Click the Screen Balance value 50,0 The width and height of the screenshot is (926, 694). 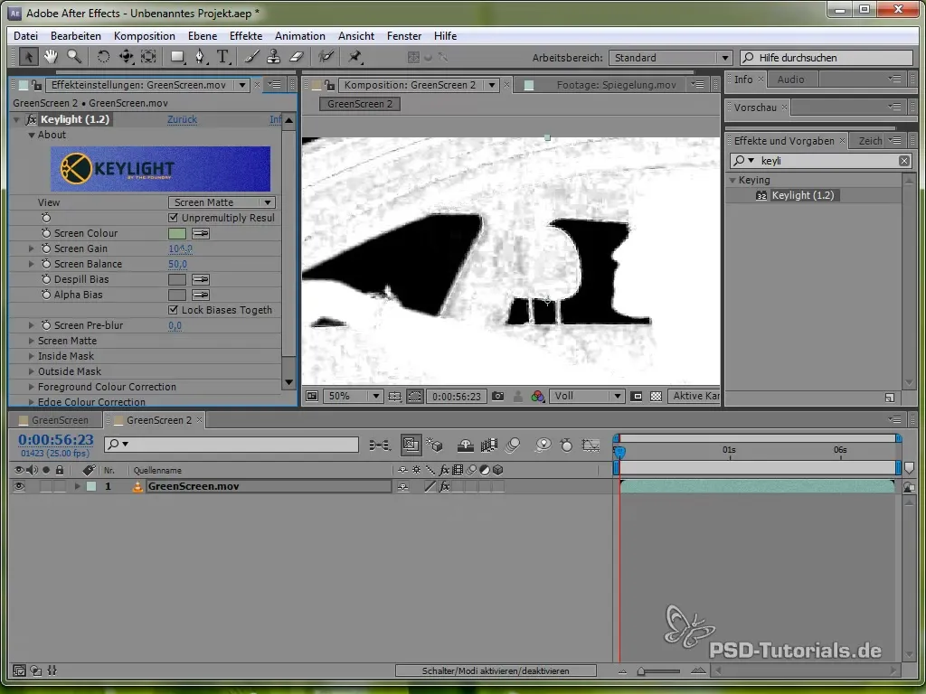point(178,265)
